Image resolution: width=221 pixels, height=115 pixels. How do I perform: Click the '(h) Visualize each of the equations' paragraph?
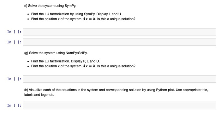116,92
